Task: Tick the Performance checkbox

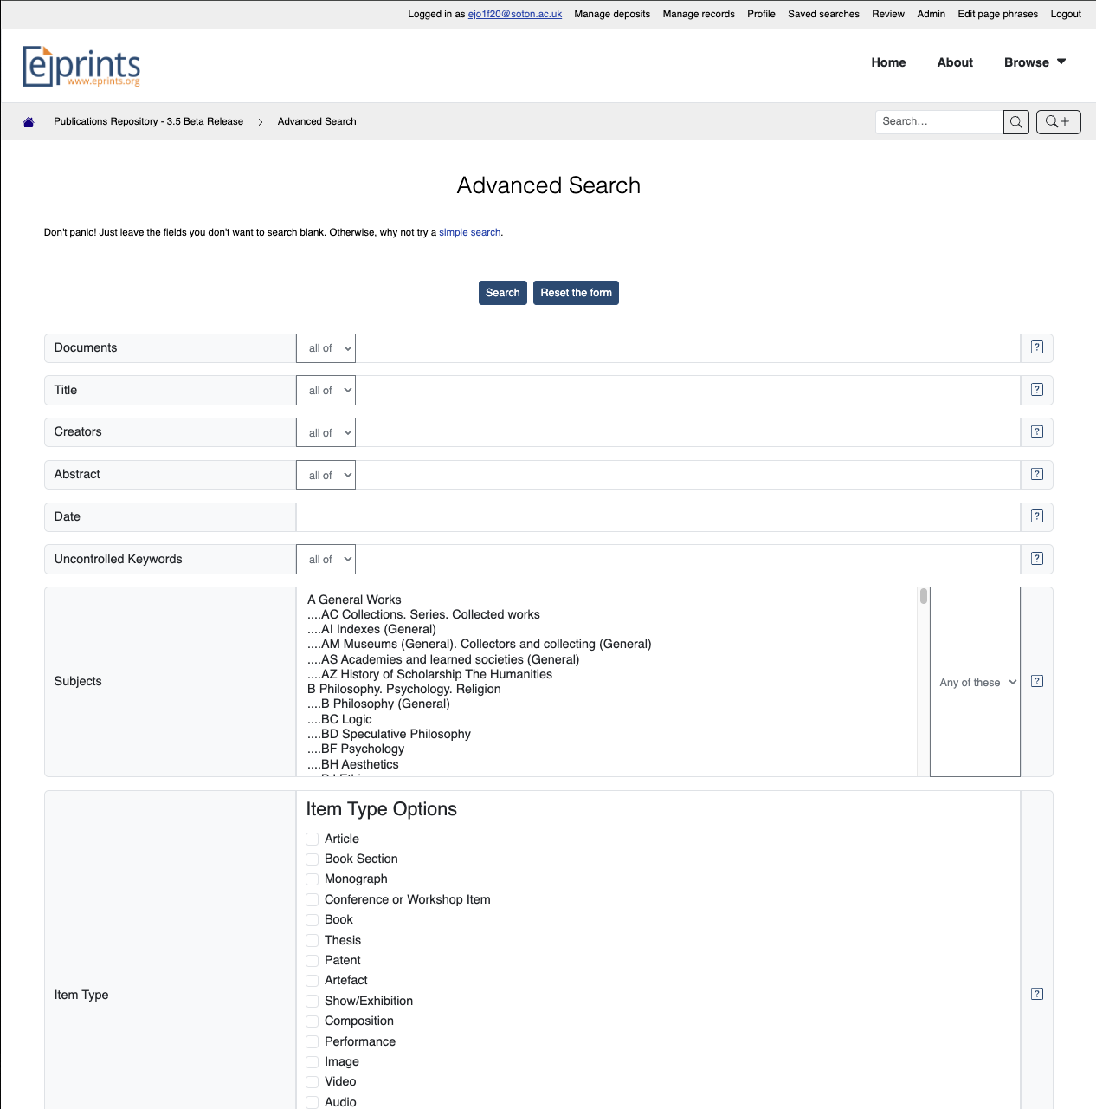Action: tap(313, 1041)
